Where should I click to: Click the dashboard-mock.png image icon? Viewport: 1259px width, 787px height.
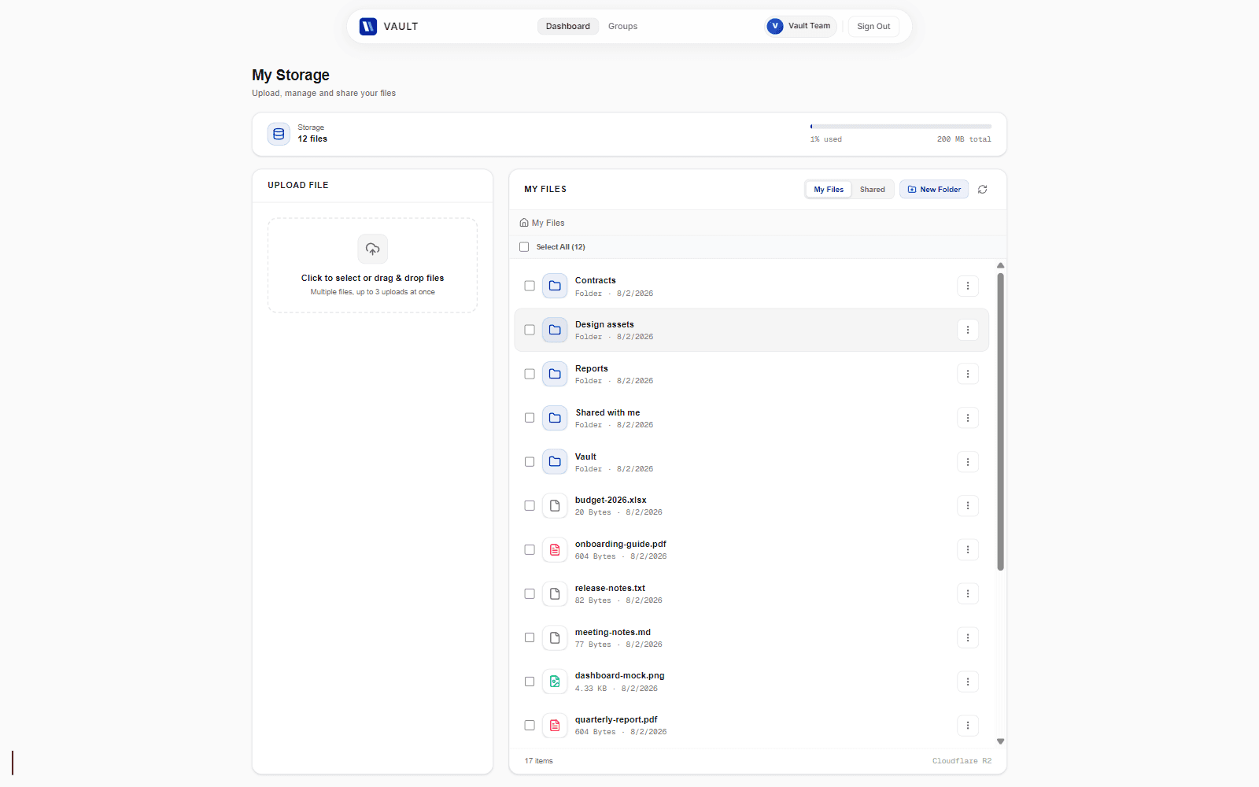[x=555, y=682]
